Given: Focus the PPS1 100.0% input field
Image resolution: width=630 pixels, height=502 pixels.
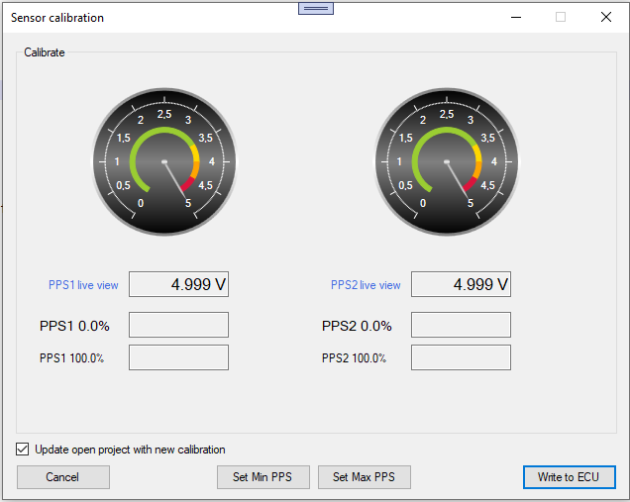Looking at the screenshot, I should pos(178,357).
